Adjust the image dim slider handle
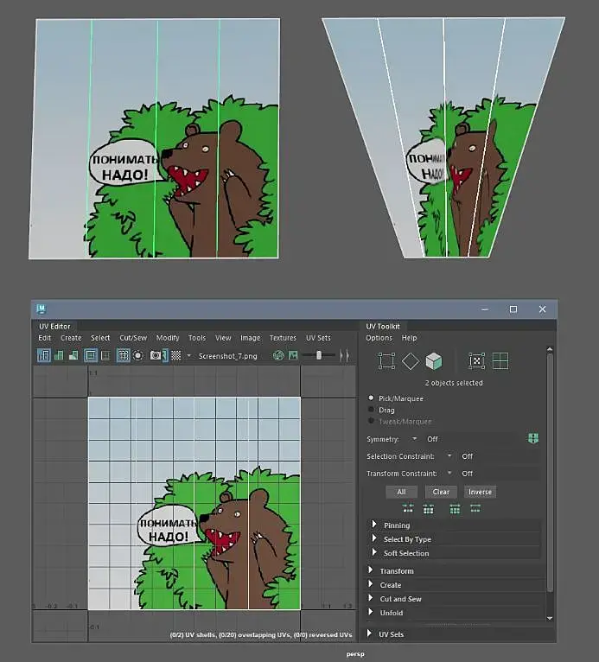Screen dimensions: 599x662 point(319,355)
